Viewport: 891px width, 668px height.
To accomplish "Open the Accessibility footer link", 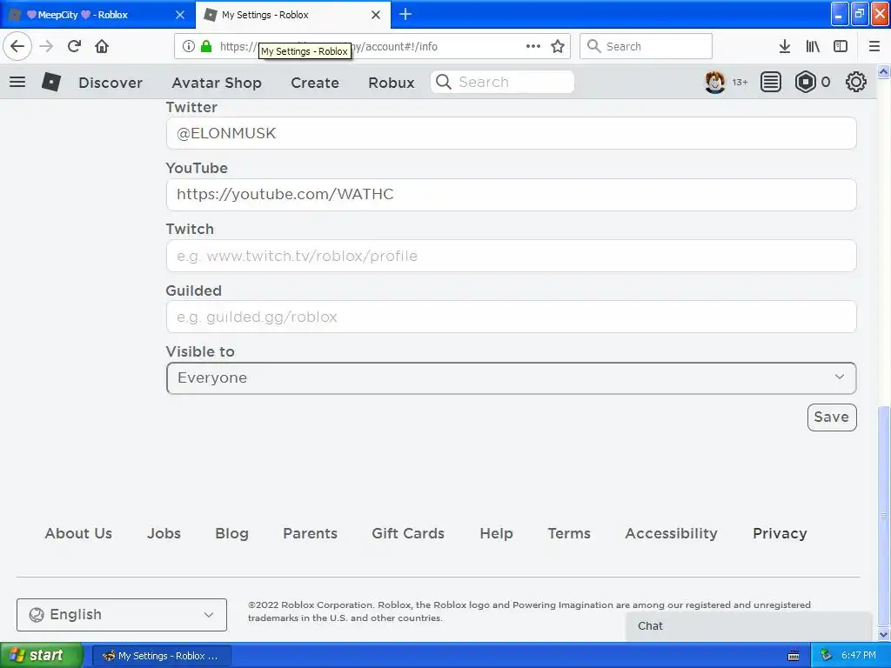I will [671, 533].
